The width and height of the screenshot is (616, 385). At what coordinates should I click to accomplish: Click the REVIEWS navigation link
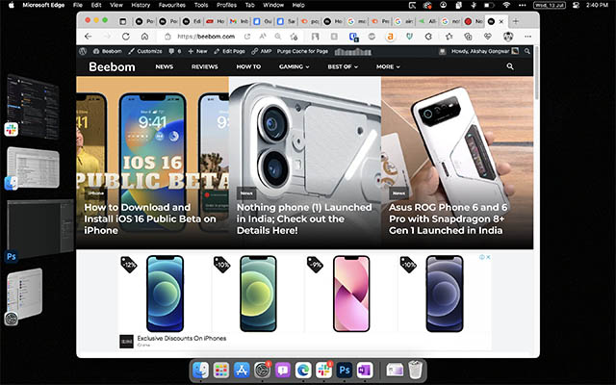(204, 67)
